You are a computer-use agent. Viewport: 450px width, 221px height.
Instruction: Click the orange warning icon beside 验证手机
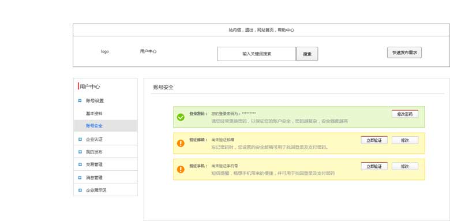(181, 169)
